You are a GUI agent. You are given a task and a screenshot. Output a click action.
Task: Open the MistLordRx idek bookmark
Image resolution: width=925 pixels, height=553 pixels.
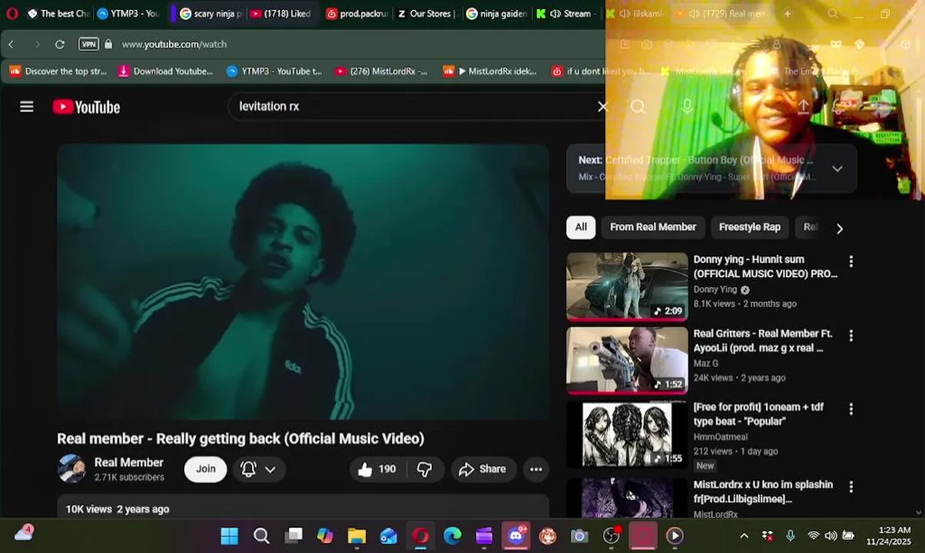[x=490, y=71]
